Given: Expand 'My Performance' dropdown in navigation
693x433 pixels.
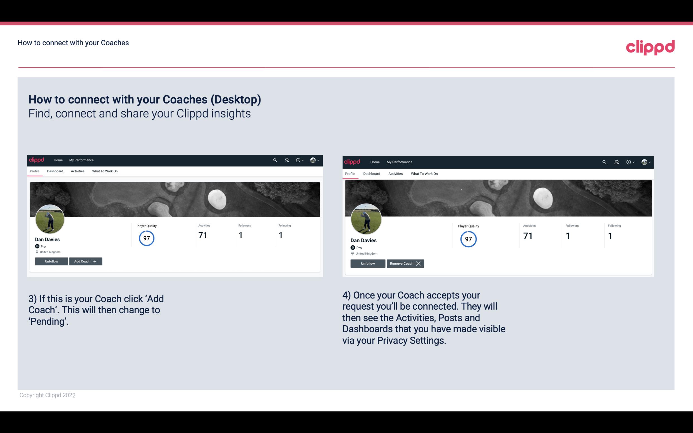Looking at the screenshot, I should pos(81,160).
